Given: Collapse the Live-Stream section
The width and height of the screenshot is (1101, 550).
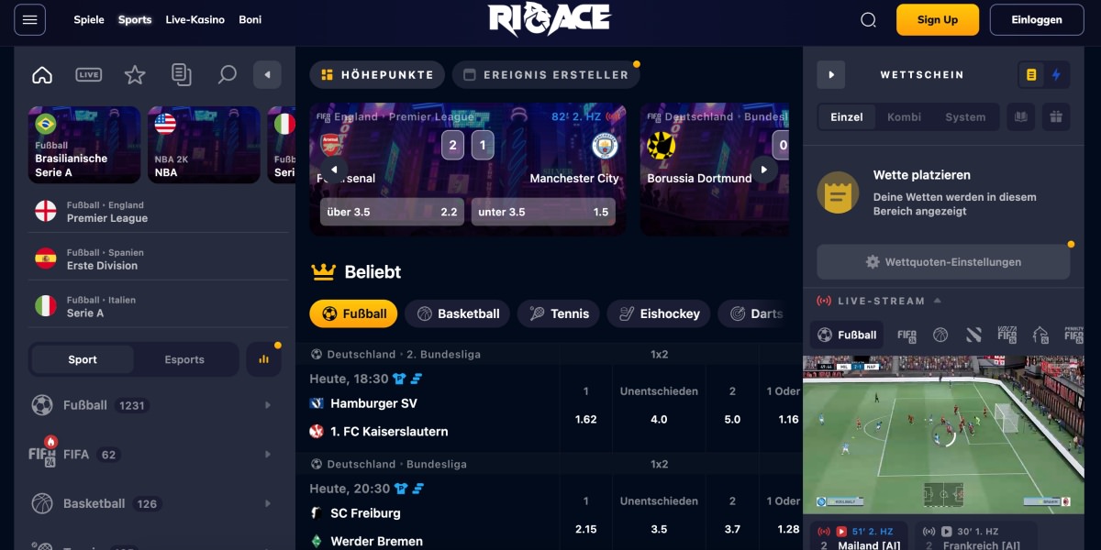Looking at the screenshot, I should pyautogui.click(x=937, y=301).
